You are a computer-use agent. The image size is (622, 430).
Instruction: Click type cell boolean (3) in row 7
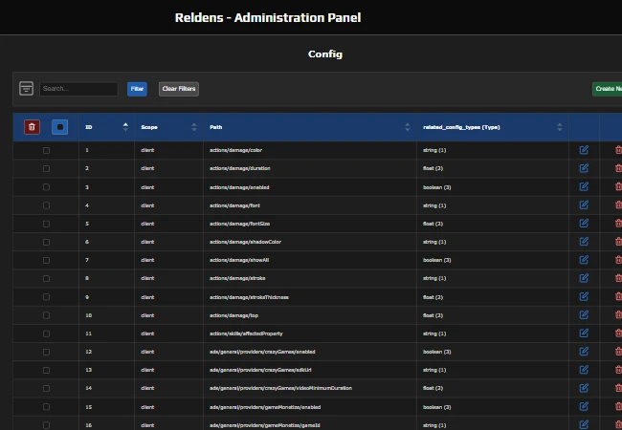pyautogui.click(x=436, y=260)
